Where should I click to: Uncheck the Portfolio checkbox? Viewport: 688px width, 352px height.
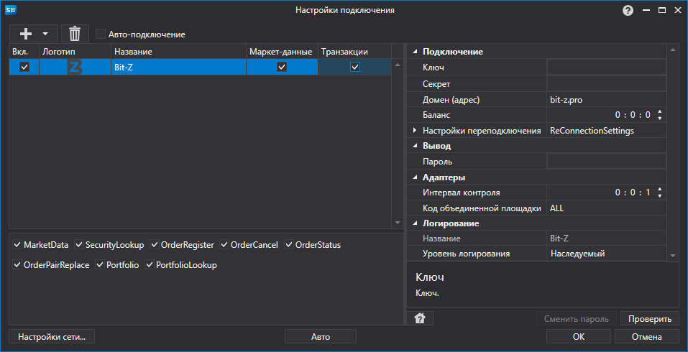click(100, 265)
